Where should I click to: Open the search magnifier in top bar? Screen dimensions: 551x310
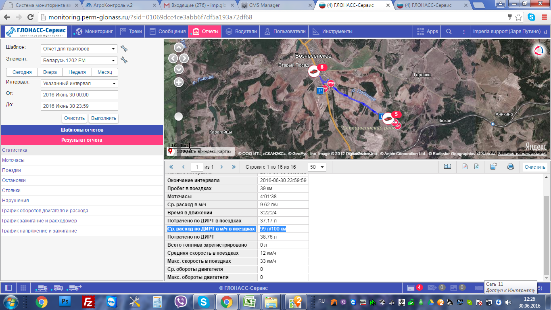[449, 31]
